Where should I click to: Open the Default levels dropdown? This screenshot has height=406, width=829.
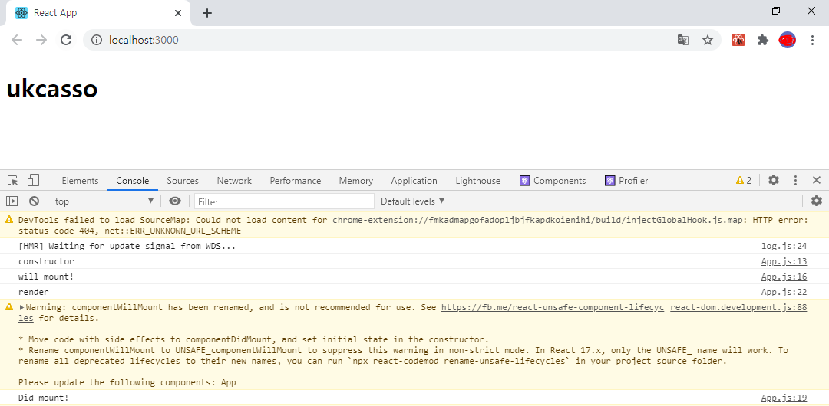click(413, 201)
